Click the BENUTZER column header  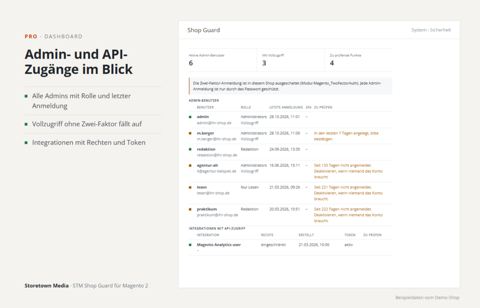click(205, 107)
